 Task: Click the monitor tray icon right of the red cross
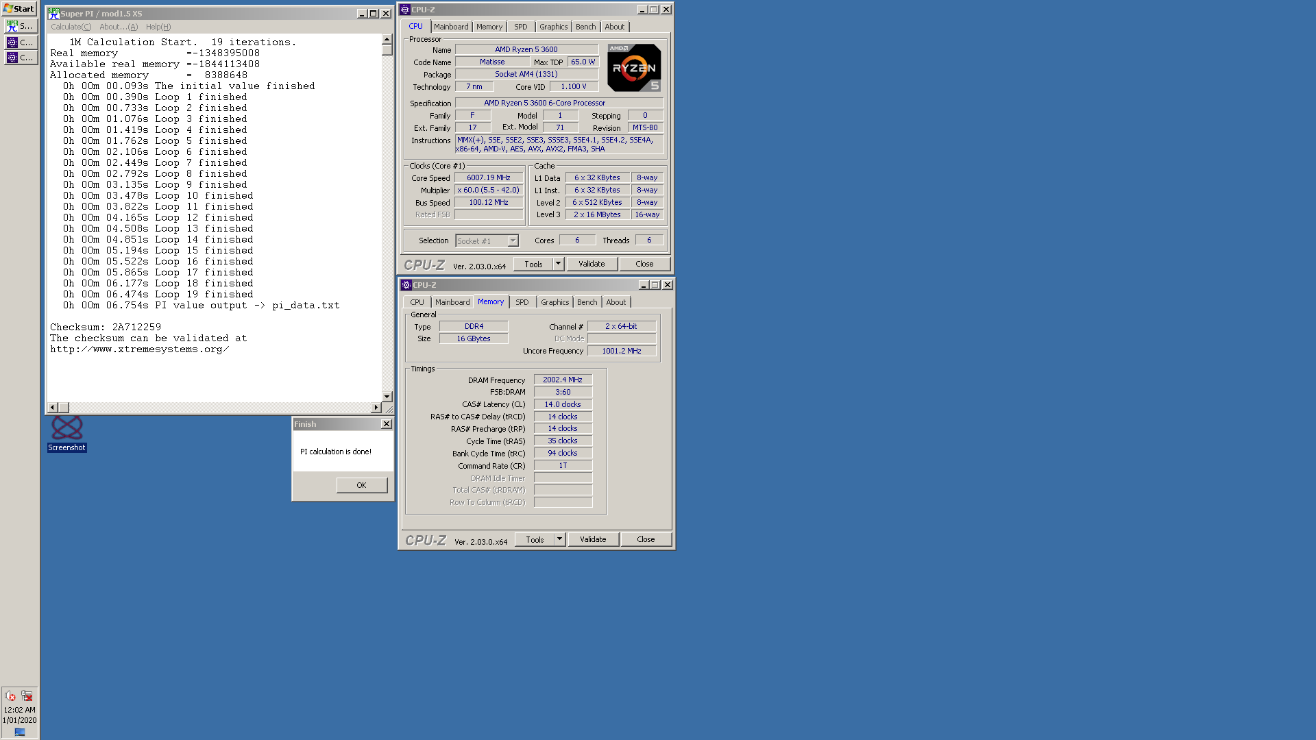[x=27, y=695]
